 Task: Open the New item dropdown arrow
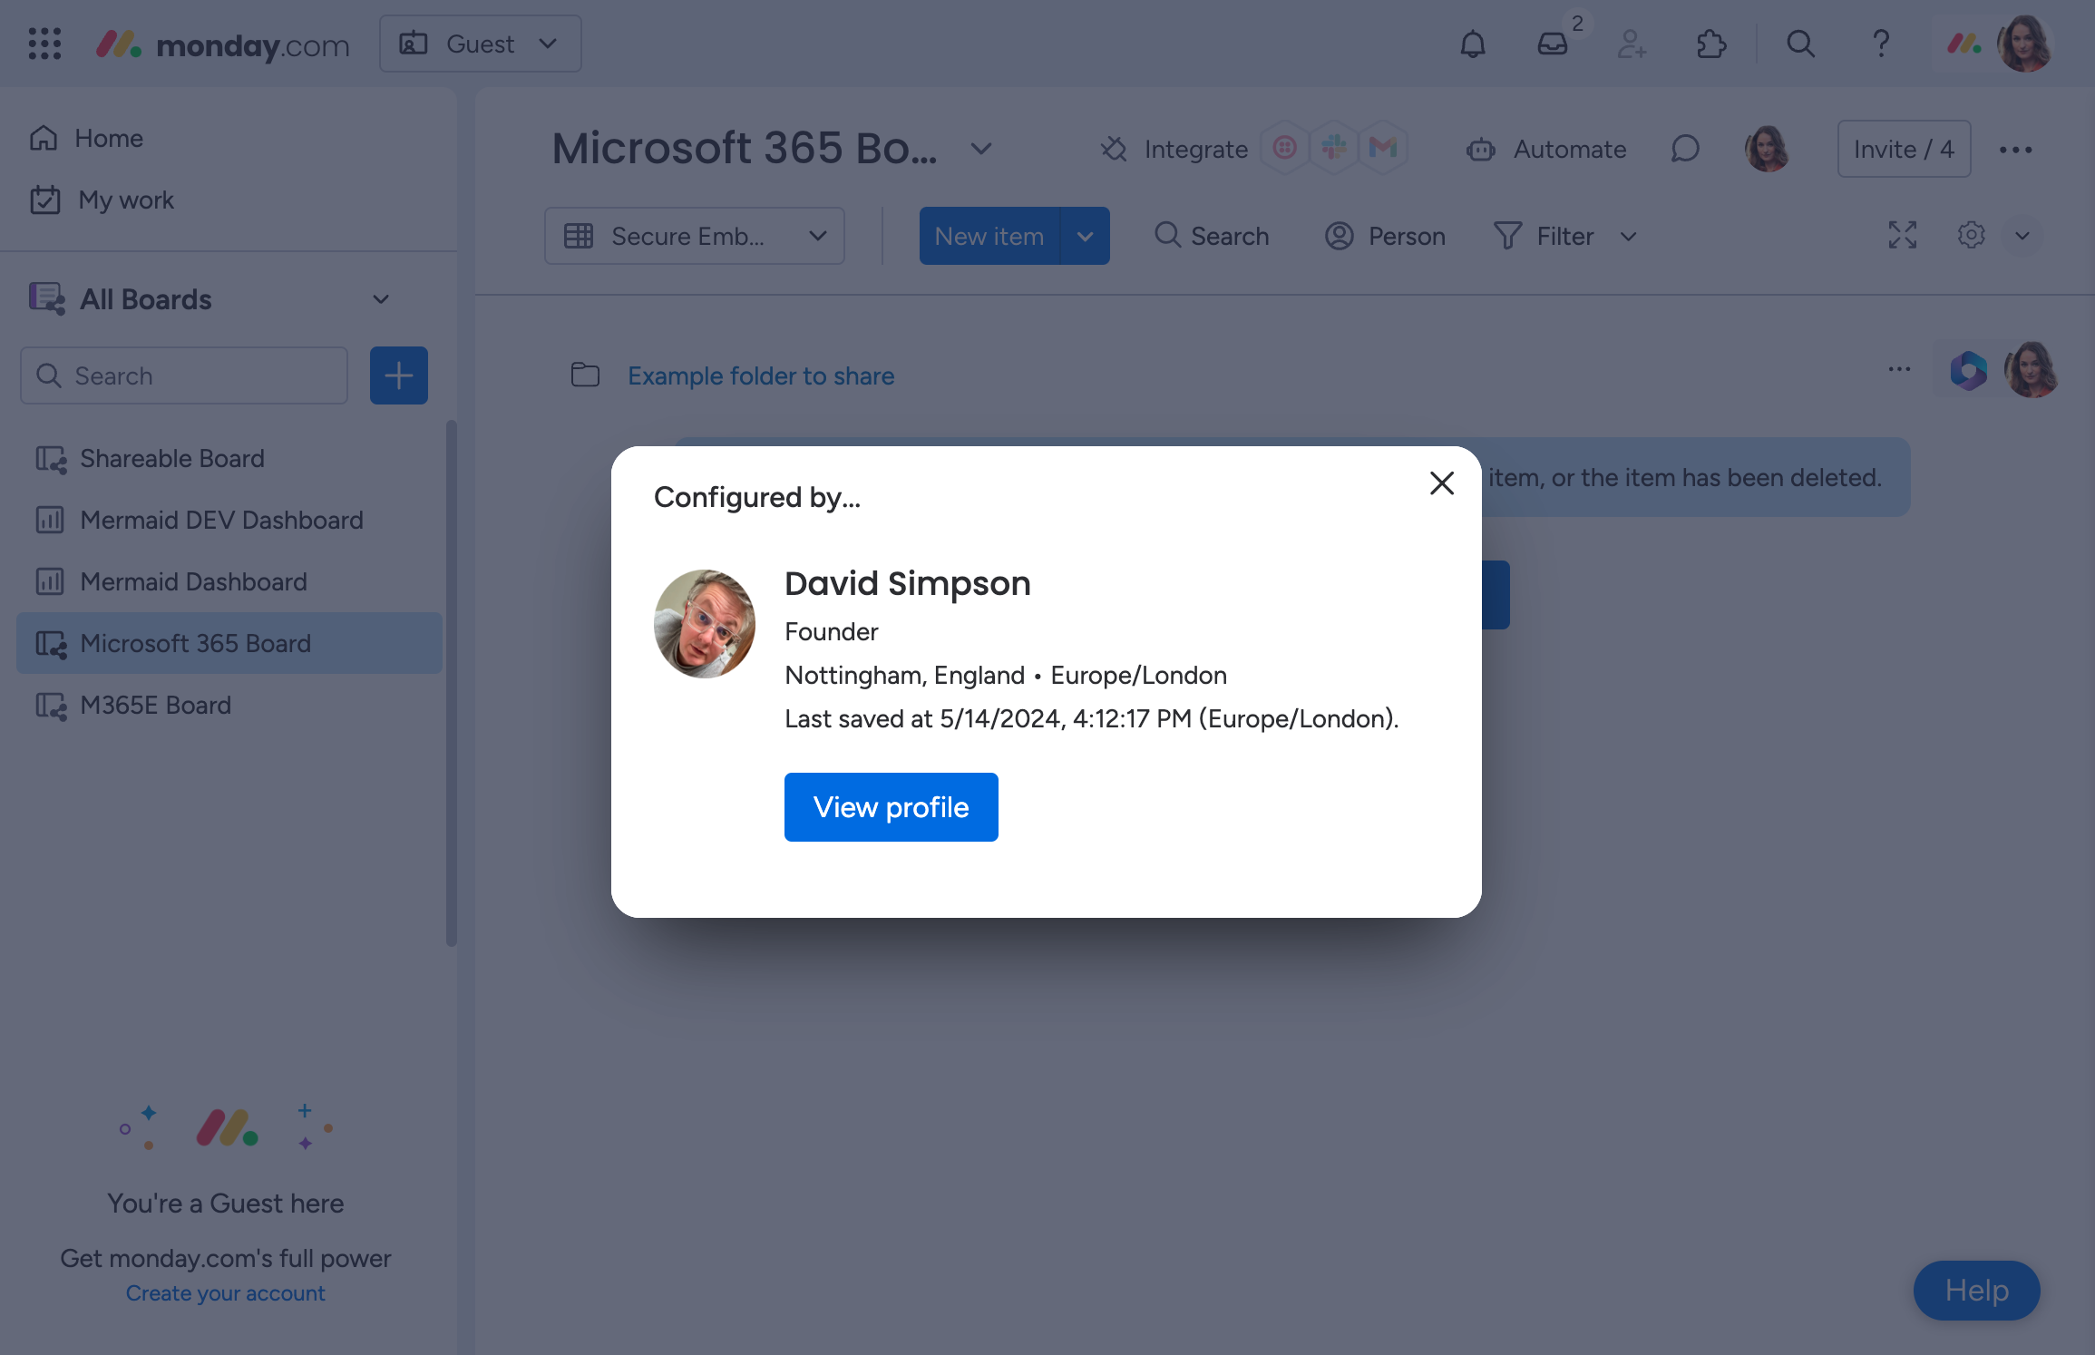click(x=1086, y=235)
